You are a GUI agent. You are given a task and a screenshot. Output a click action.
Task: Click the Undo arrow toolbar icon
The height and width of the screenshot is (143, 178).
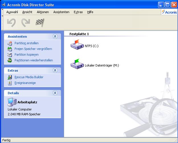(x=11, y=23)
